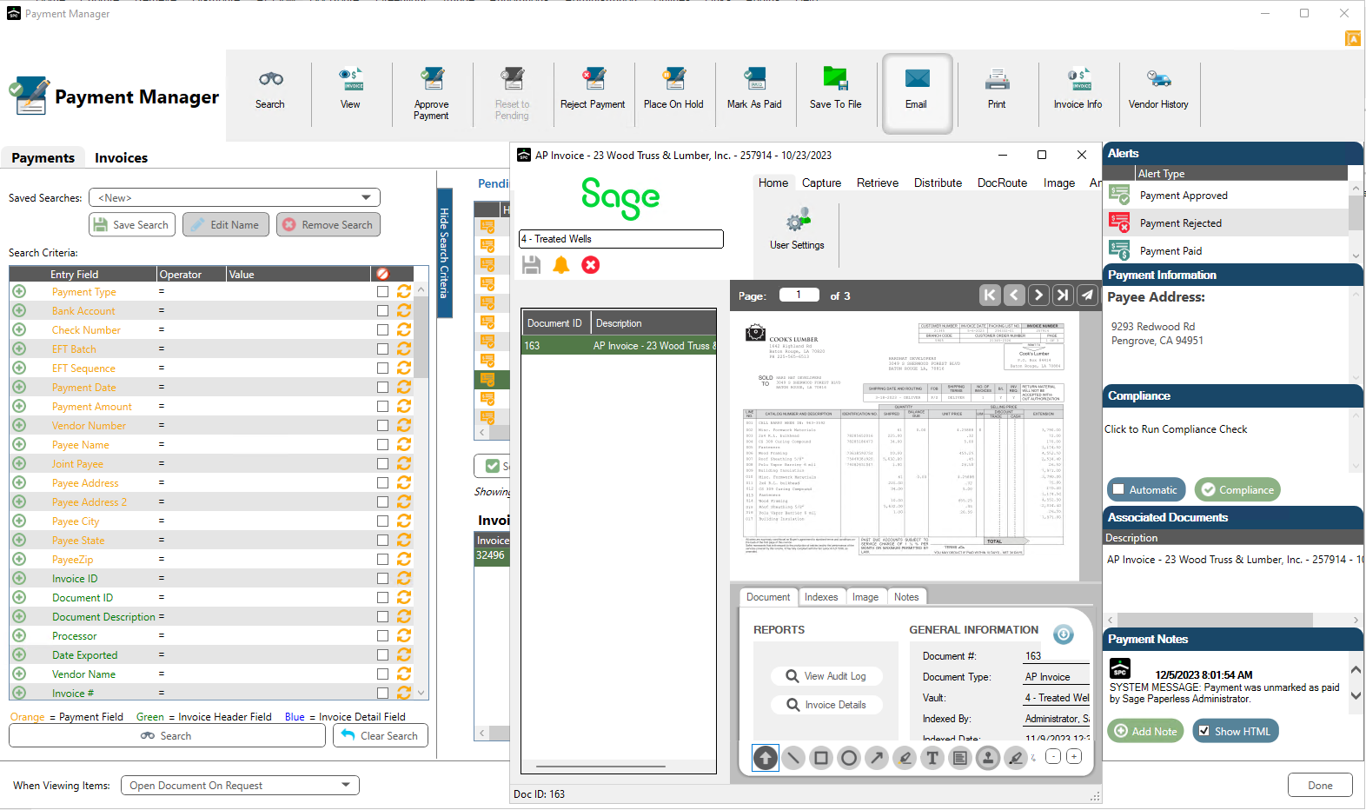Jump to last page of the invoice
Screen dimensions: 1366x810
pos(1063,295)
